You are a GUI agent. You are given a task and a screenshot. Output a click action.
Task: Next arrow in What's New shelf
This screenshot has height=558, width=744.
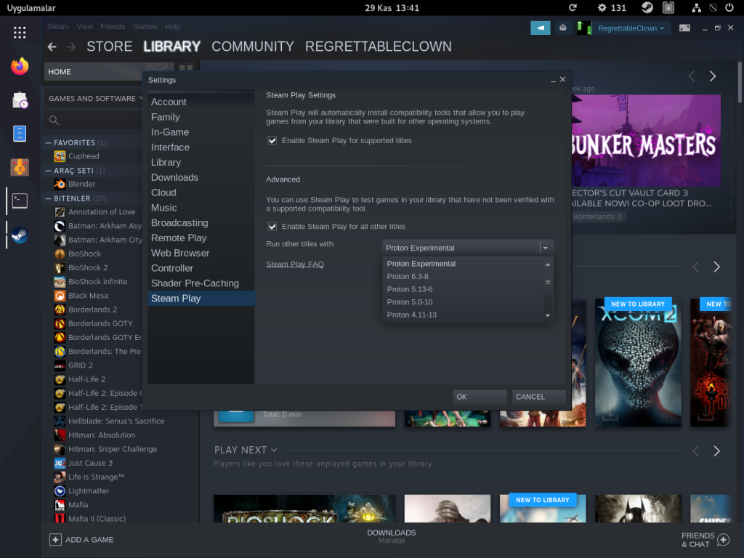pos(712,76)
